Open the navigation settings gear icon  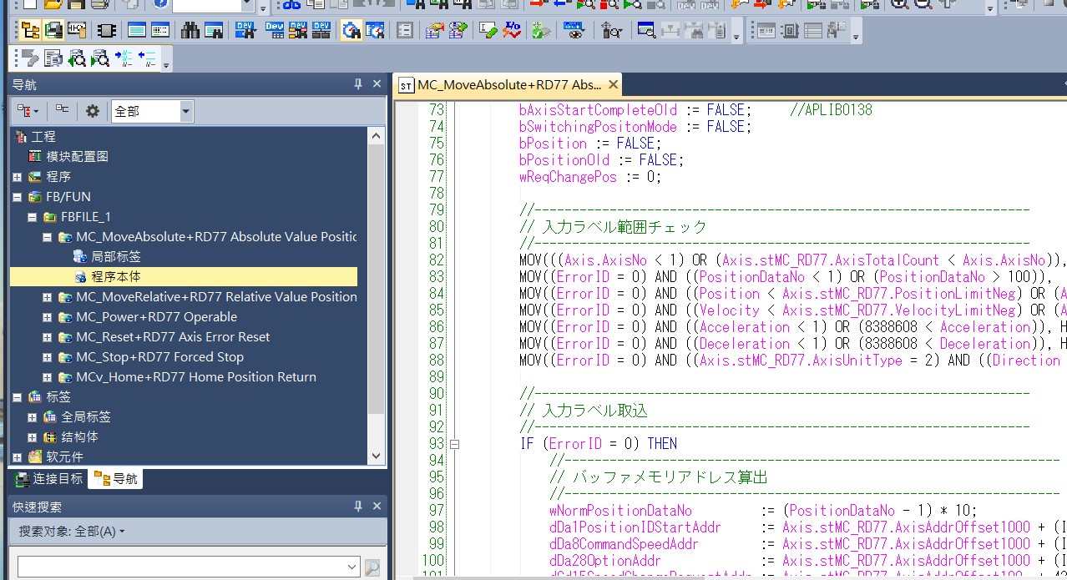coord(93,111)
